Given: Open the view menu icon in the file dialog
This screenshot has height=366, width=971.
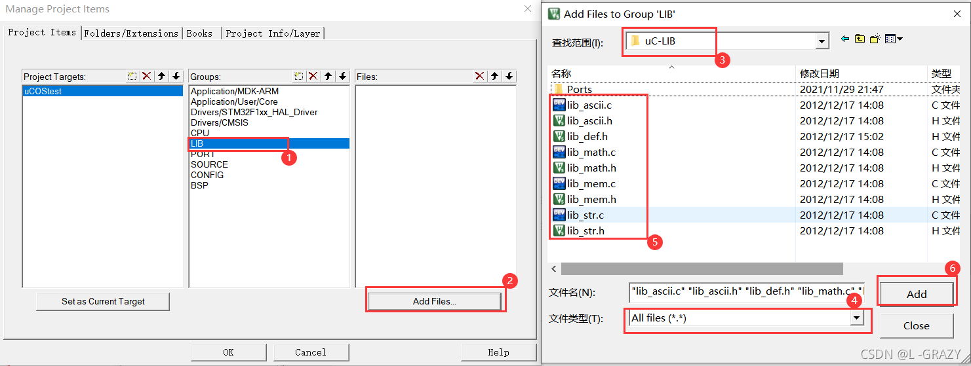Looking at the screenshot, I should tap(894, 39).
